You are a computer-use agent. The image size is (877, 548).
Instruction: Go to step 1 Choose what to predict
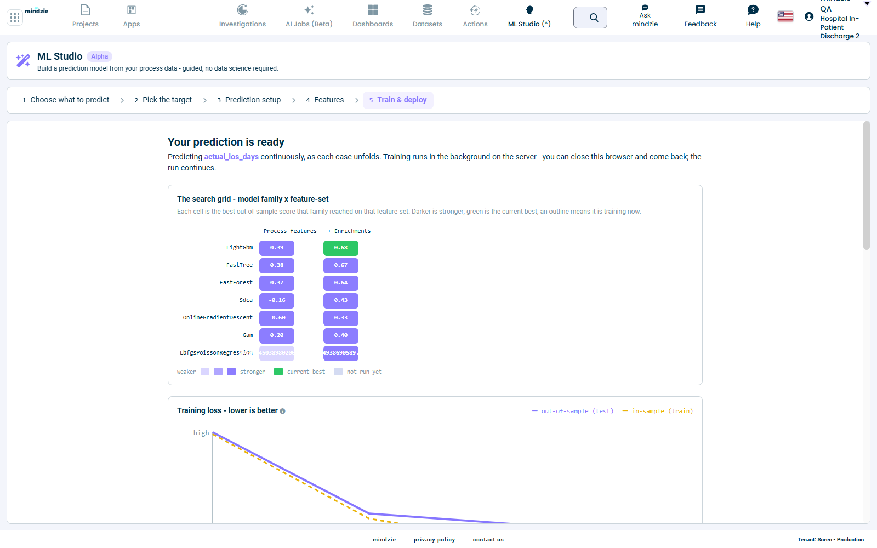pos(66,100)
